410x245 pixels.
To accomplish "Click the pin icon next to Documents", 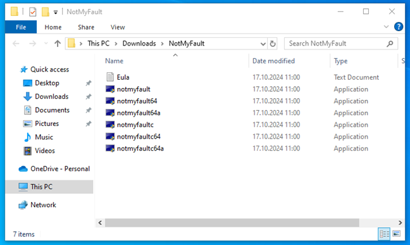I will click(x=89, y=110).
